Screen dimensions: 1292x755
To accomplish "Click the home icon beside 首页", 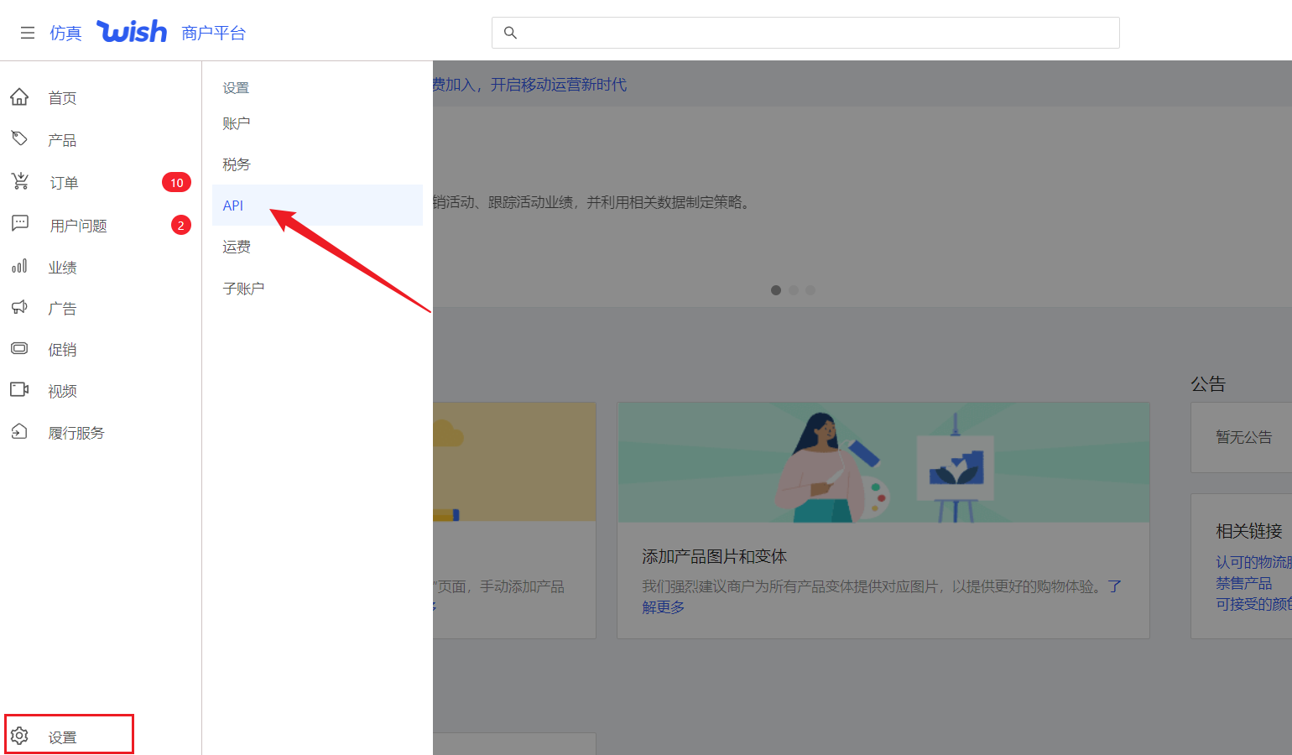I will coord(19,97).
